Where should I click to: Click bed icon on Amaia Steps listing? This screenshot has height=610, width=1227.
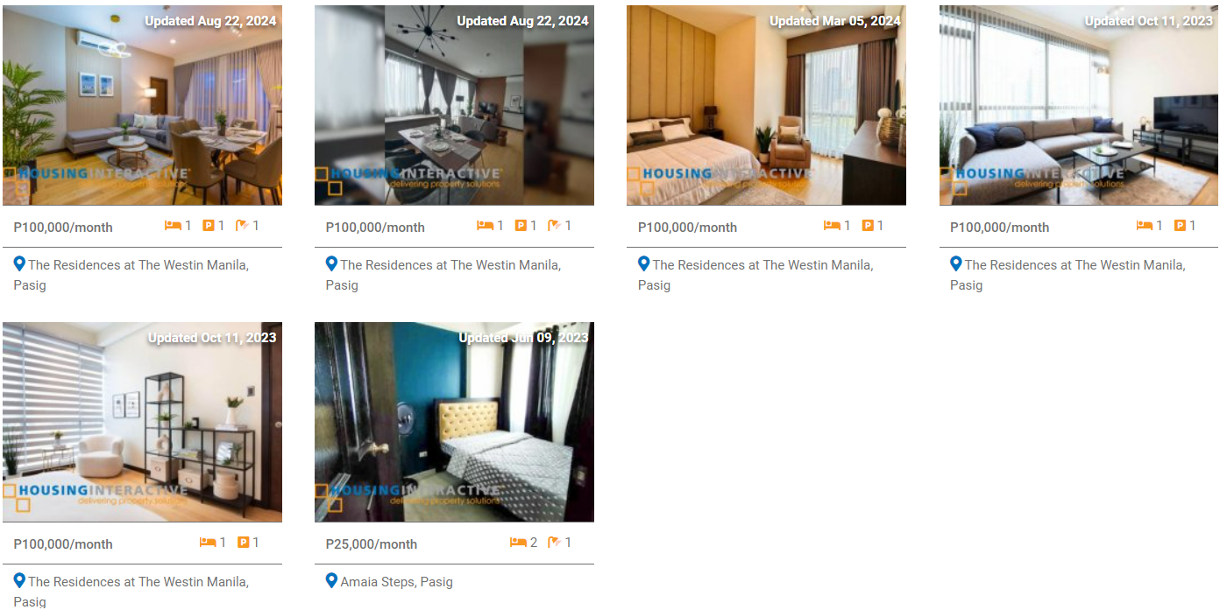518,543
